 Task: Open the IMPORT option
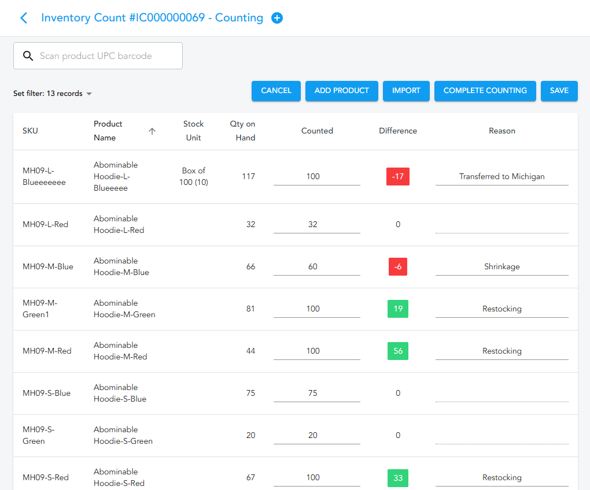406,91
